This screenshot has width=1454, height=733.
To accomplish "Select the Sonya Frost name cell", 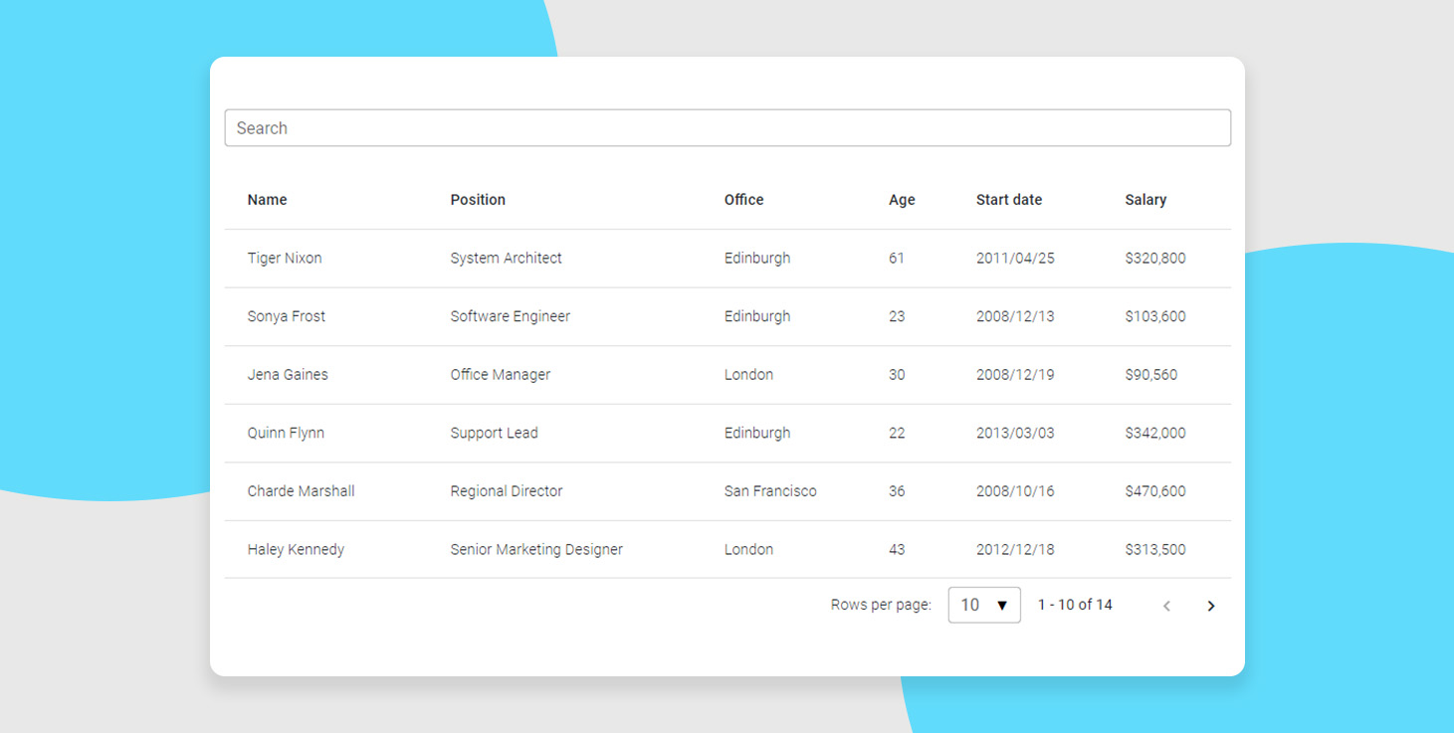I will pos(287,316).
